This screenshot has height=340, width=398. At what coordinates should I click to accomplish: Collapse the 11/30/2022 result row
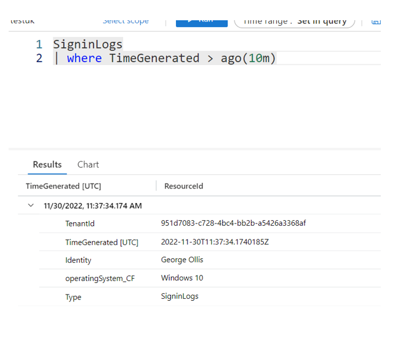[31, 206]
